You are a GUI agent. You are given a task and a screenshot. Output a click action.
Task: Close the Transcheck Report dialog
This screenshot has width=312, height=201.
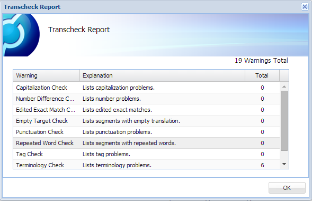click(305, 6)
